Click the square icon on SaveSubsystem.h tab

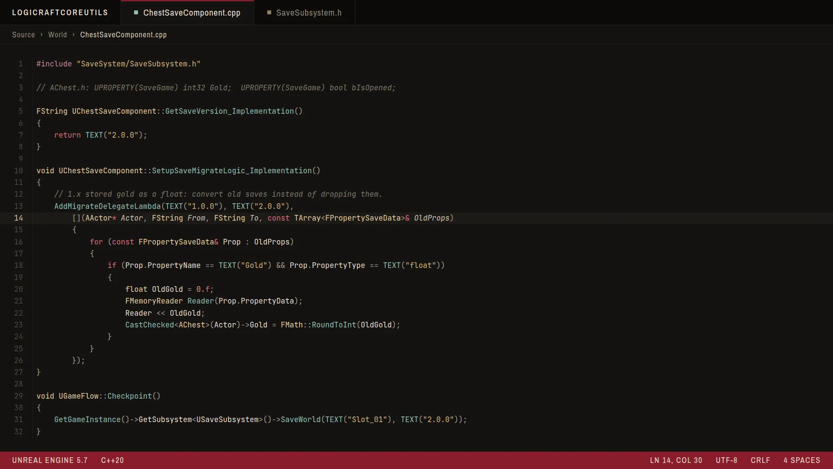pos(269,13)
